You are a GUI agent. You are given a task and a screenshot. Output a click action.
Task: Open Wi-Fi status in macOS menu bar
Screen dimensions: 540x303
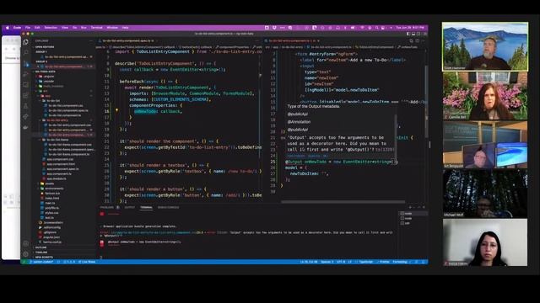[x=362, y=28]
